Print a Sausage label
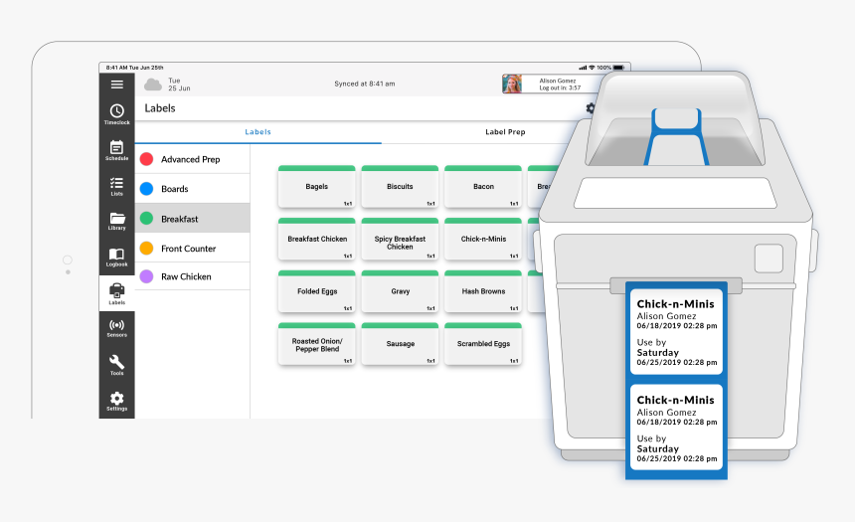The width and height of the screenshot is (855, 522). tap(400, 344)
